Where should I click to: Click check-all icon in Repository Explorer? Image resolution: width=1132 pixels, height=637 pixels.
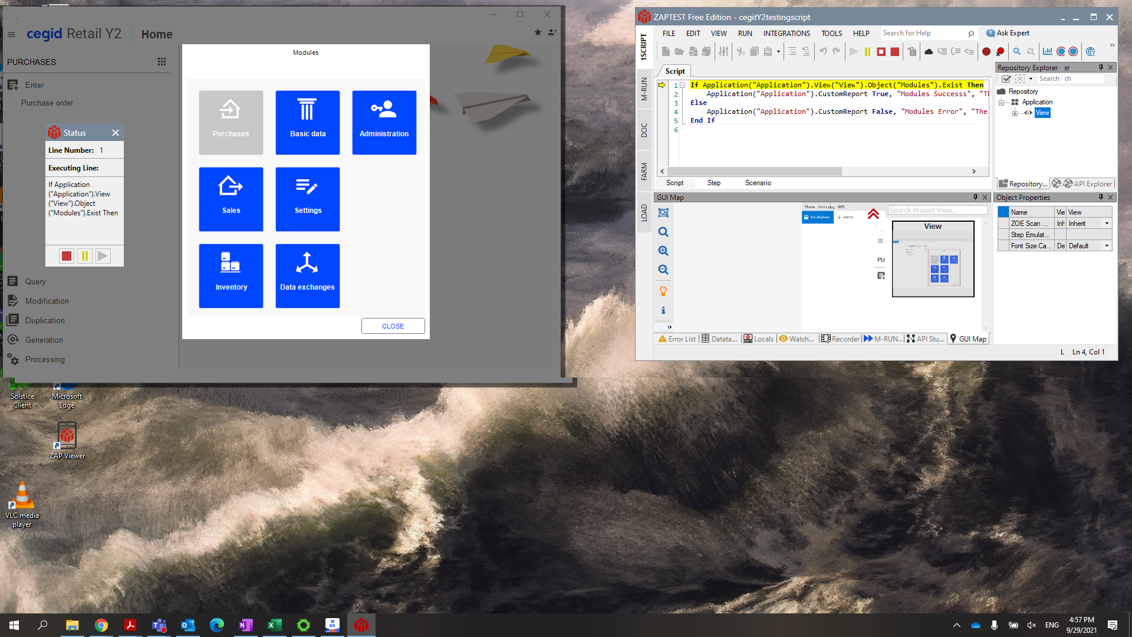point(1006,78)
